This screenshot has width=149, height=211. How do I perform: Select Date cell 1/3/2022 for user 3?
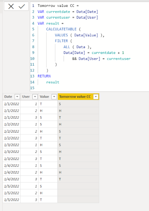tap(12, 159)
